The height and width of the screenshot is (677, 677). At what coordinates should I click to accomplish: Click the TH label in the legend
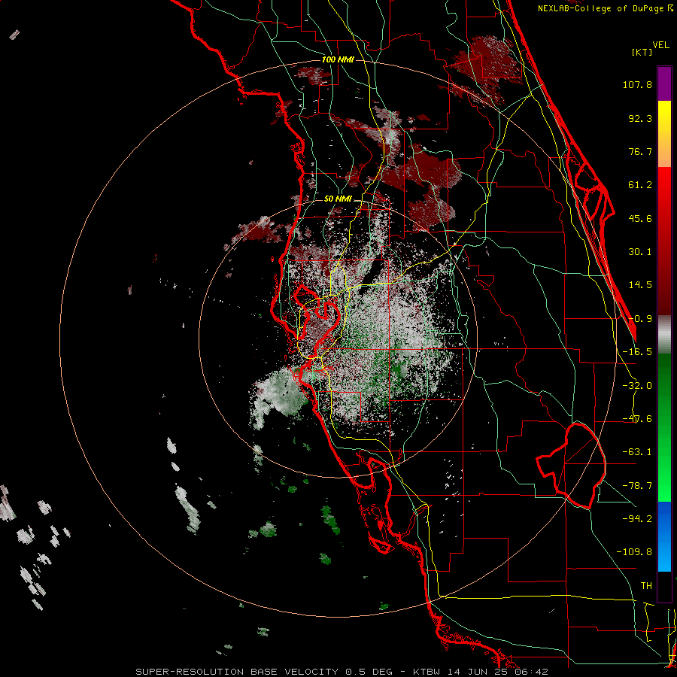646,586
